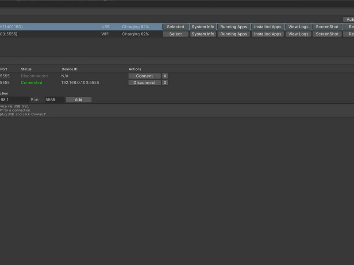Click Charging 62% on USB row
The height and width of the screenshot is (265, 354).
coord(135,27)
